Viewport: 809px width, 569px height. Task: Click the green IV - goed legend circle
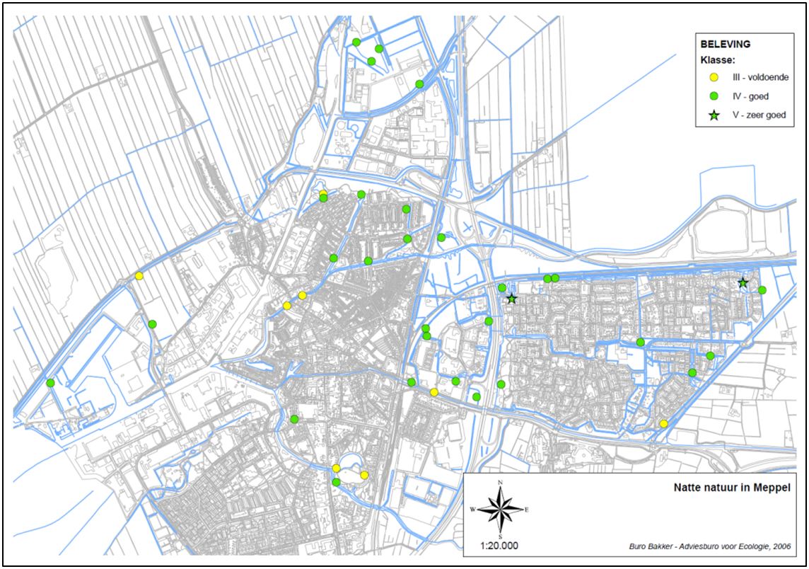pyautogui.click(x=714, y=96)
